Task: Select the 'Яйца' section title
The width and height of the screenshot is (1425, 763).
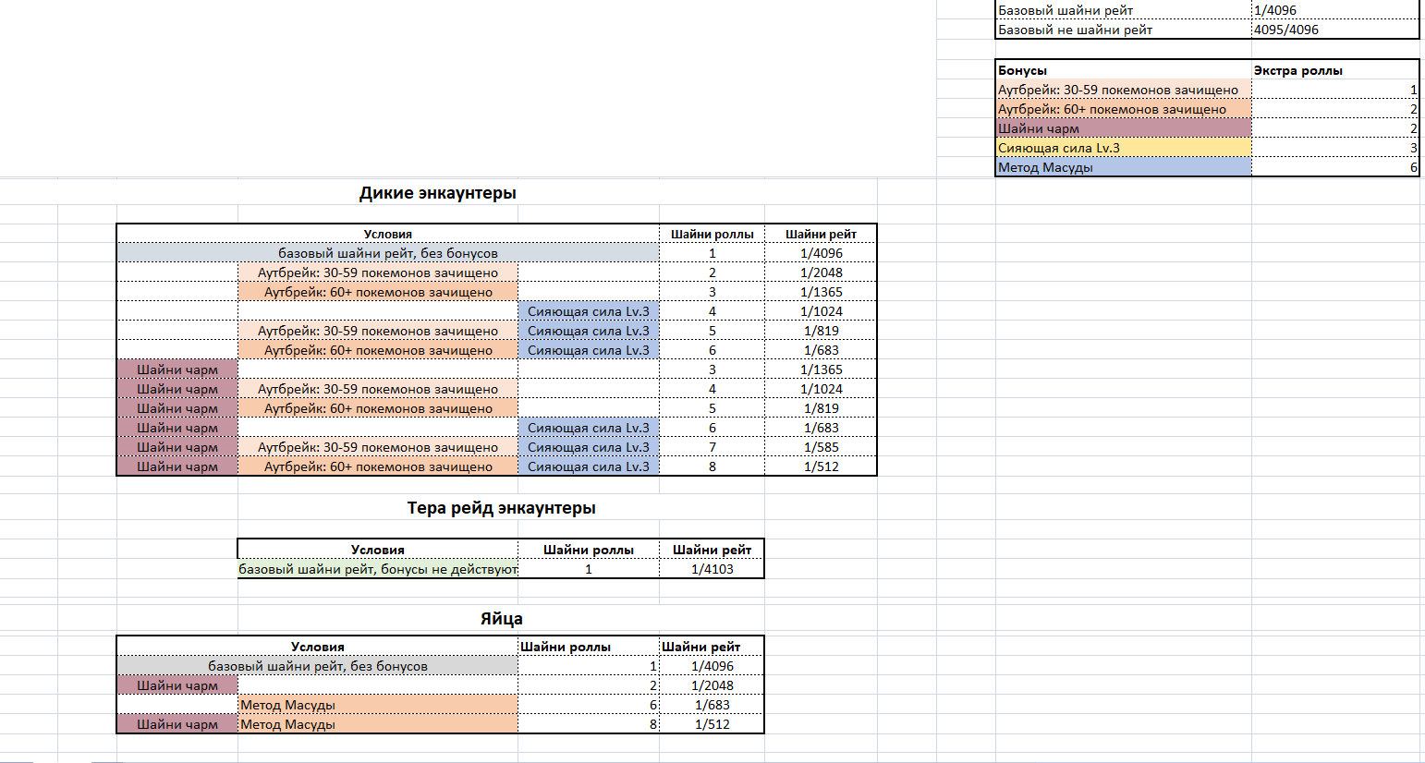Action: [x=501, y=619]
